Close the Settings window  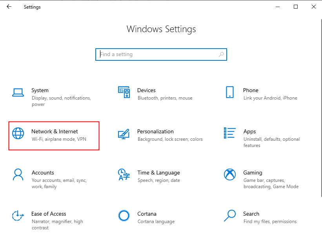pos(314,7)
